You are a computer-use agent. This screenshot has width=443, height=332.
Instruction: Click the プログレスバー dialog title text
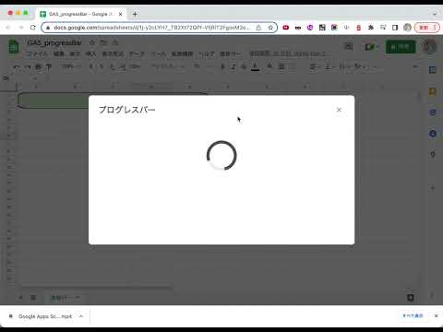(x=127, y=110)
